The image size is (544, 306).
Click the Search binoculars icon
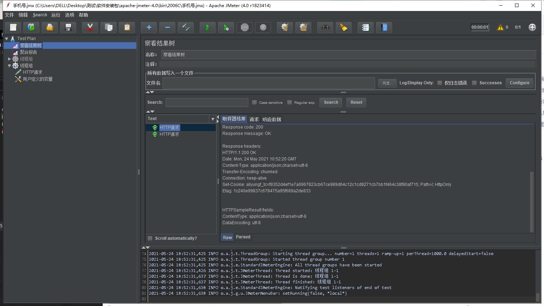tap(325, 27)
